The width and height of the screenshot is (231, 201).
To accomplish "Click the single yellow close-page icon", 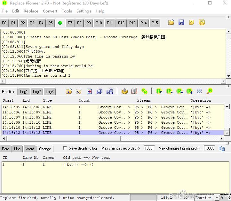I will (x=192, y=22).
